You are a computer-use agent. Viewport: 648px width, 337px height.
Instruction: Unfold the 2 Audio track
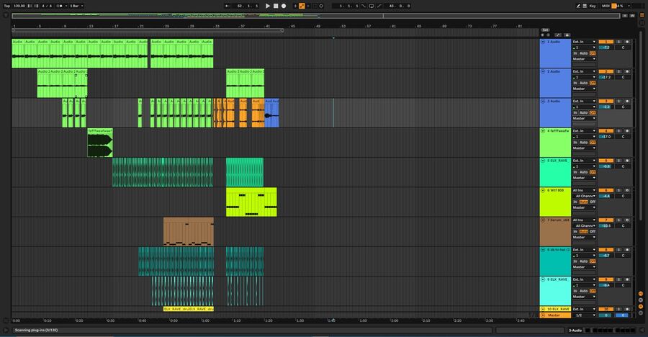(543, 71)
